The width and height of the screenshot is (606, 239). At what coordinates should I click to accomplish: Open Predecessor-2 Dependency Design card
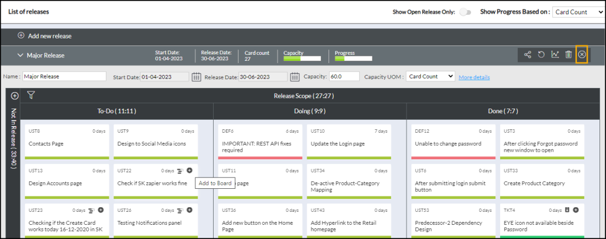click(453, 221)
